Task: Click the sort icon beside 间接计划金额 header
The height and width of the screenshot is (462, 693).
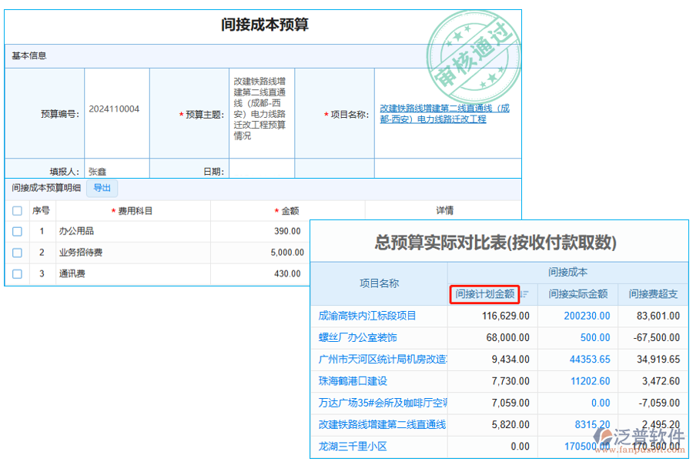Action: coord(524,292)
